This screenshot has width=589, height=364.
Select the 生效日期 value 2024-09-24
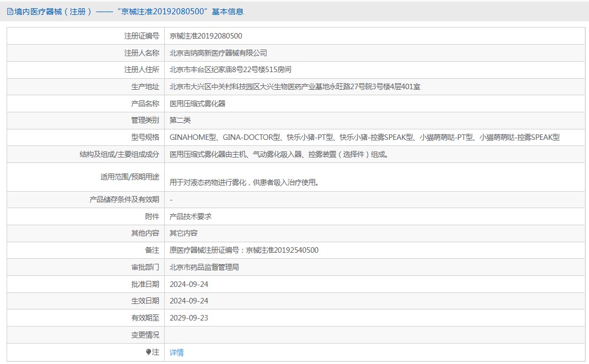pos(188,301)
